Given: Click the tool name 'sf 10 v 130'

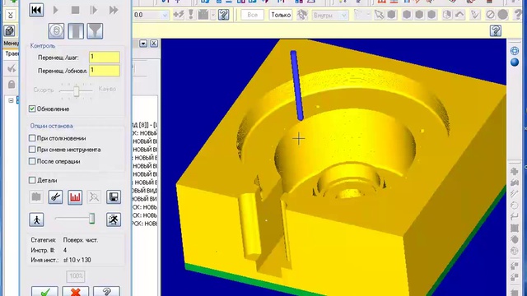Looking at the screenshot, I should pos(77,260).
